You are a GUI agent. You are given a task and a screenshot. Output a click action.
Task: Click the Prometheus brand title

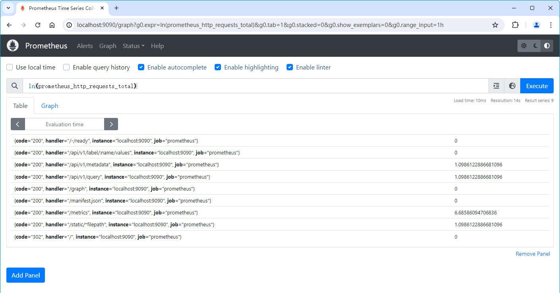click(46, 46)
